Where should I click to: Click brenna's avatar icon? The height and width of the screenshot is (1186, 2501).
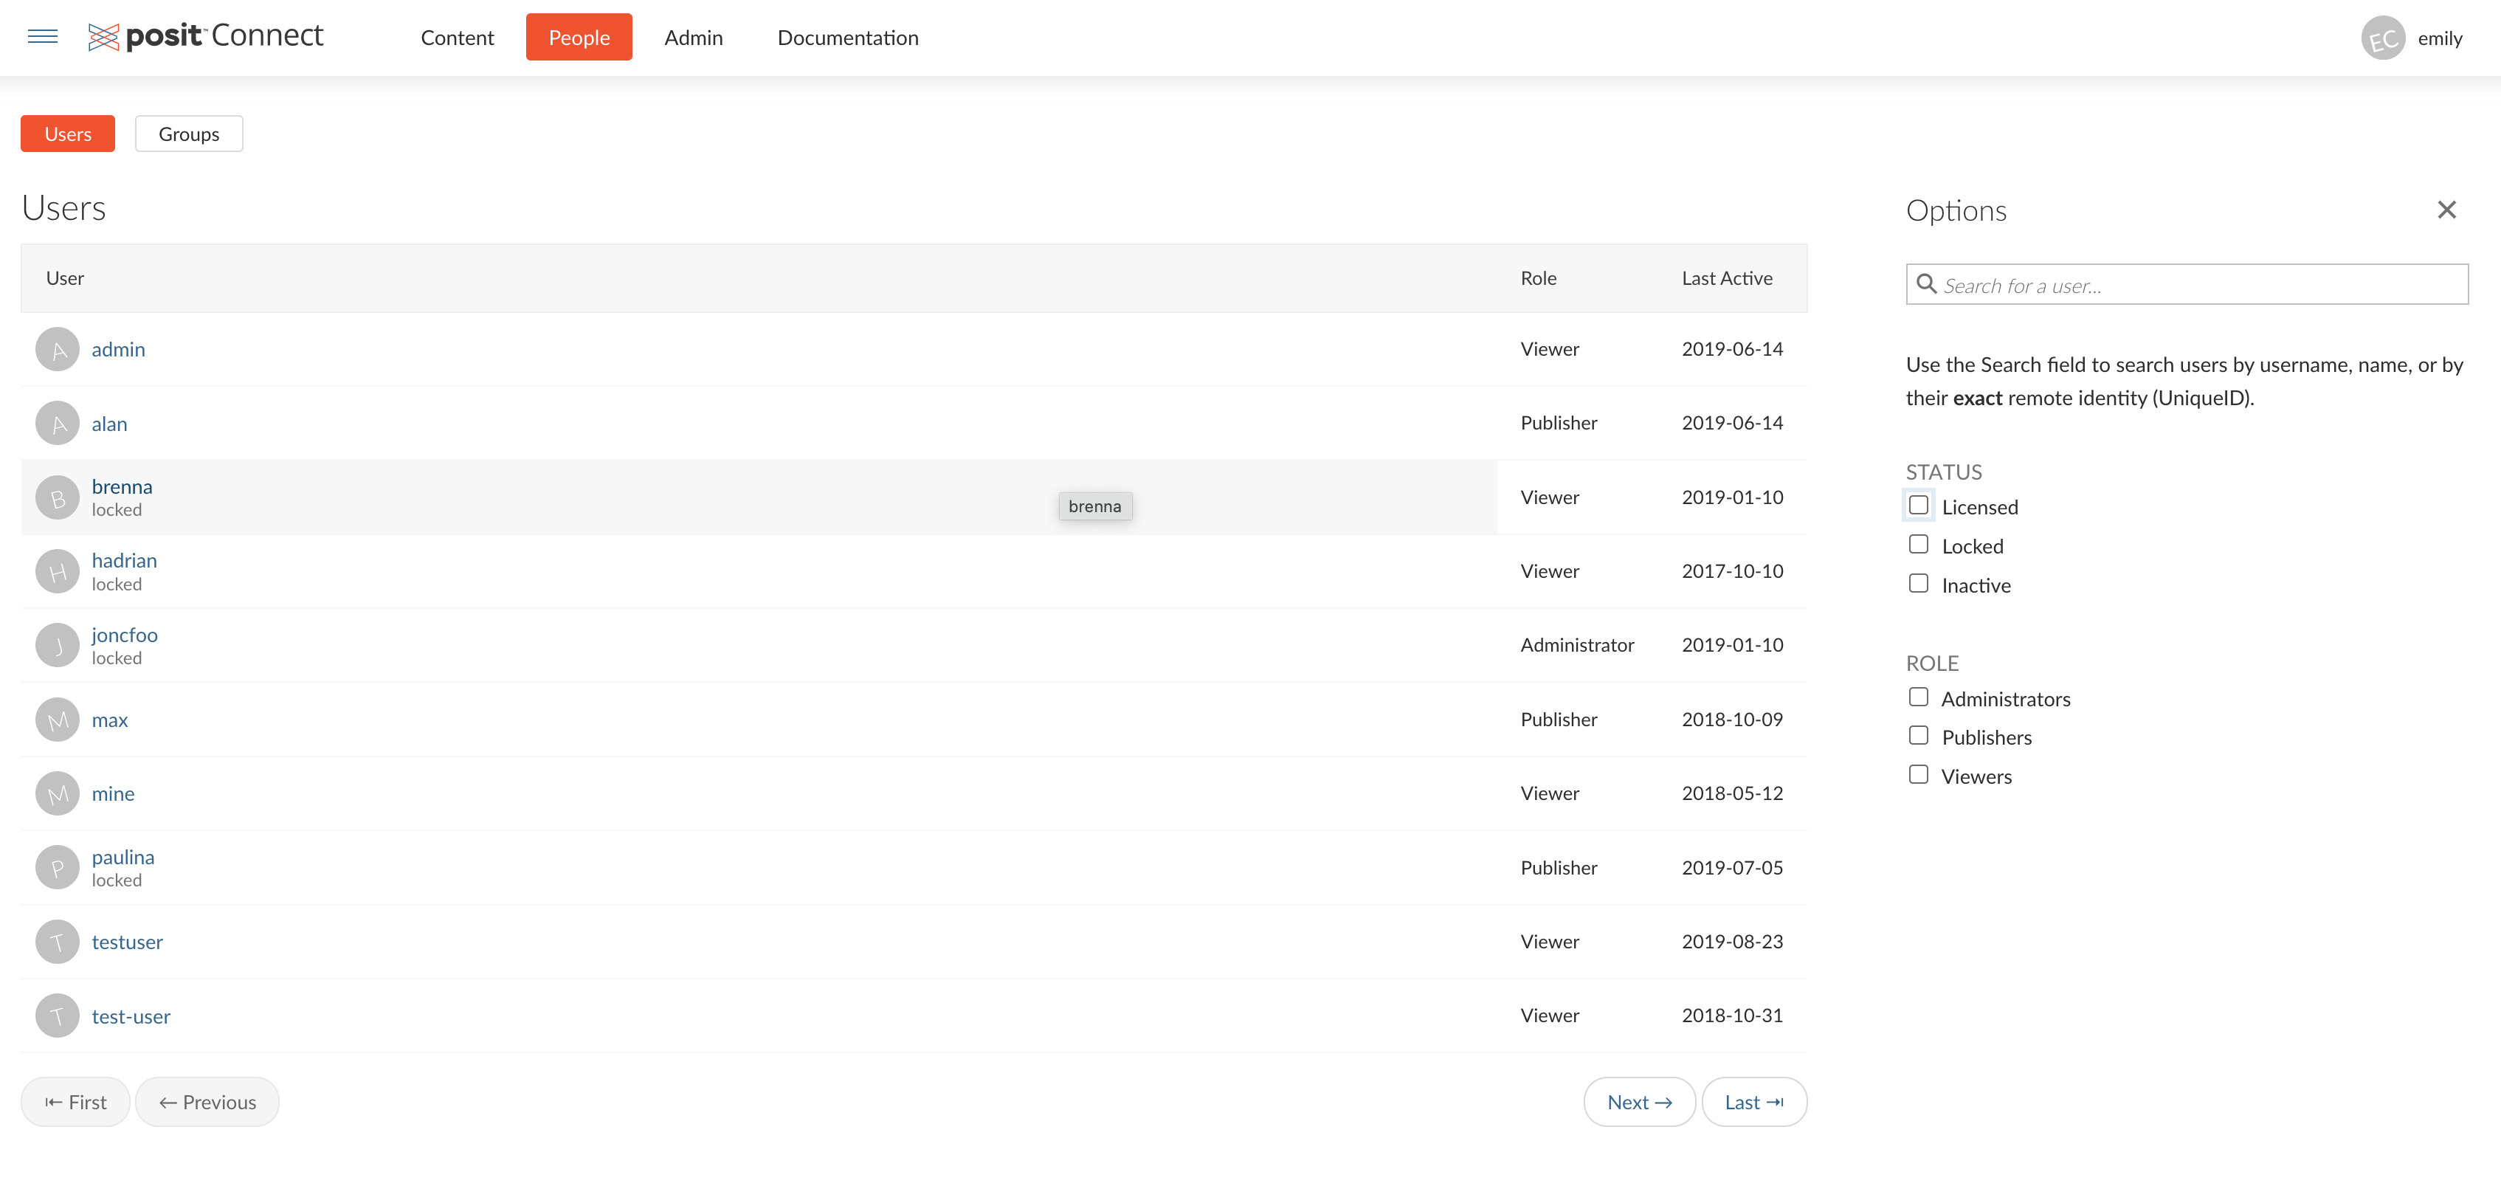point(58,497)
